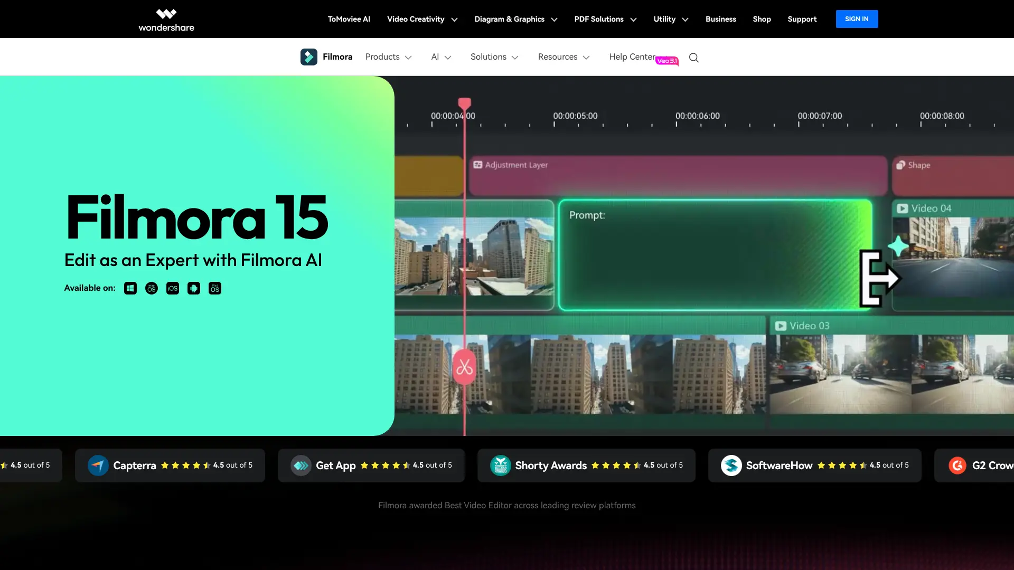Click 'Edit as an Expert with Filmora AI'
The height and width of the screenshot is (570, 1014).
(x=193, y=260)
